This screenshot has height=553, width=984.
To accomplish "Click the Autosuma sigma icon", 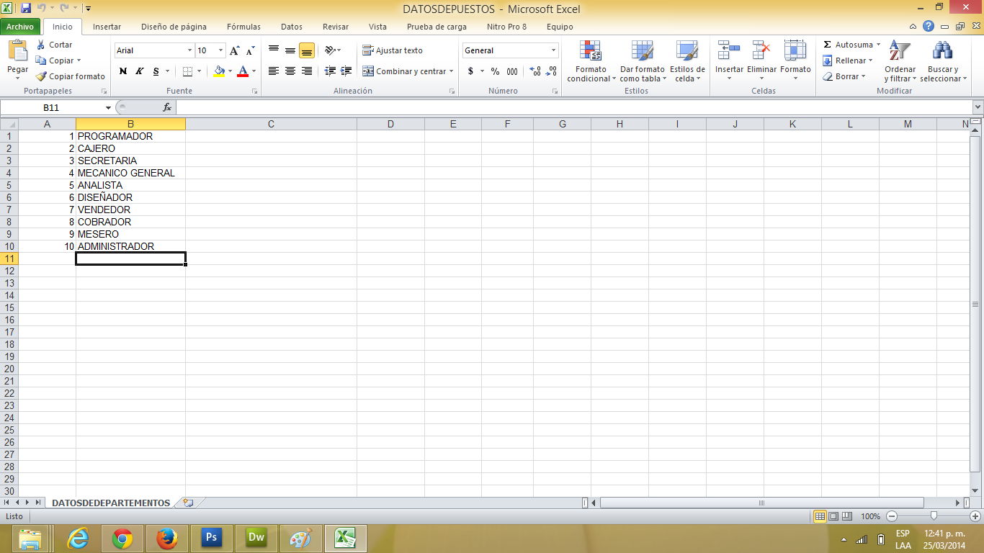I will (828, 45).
